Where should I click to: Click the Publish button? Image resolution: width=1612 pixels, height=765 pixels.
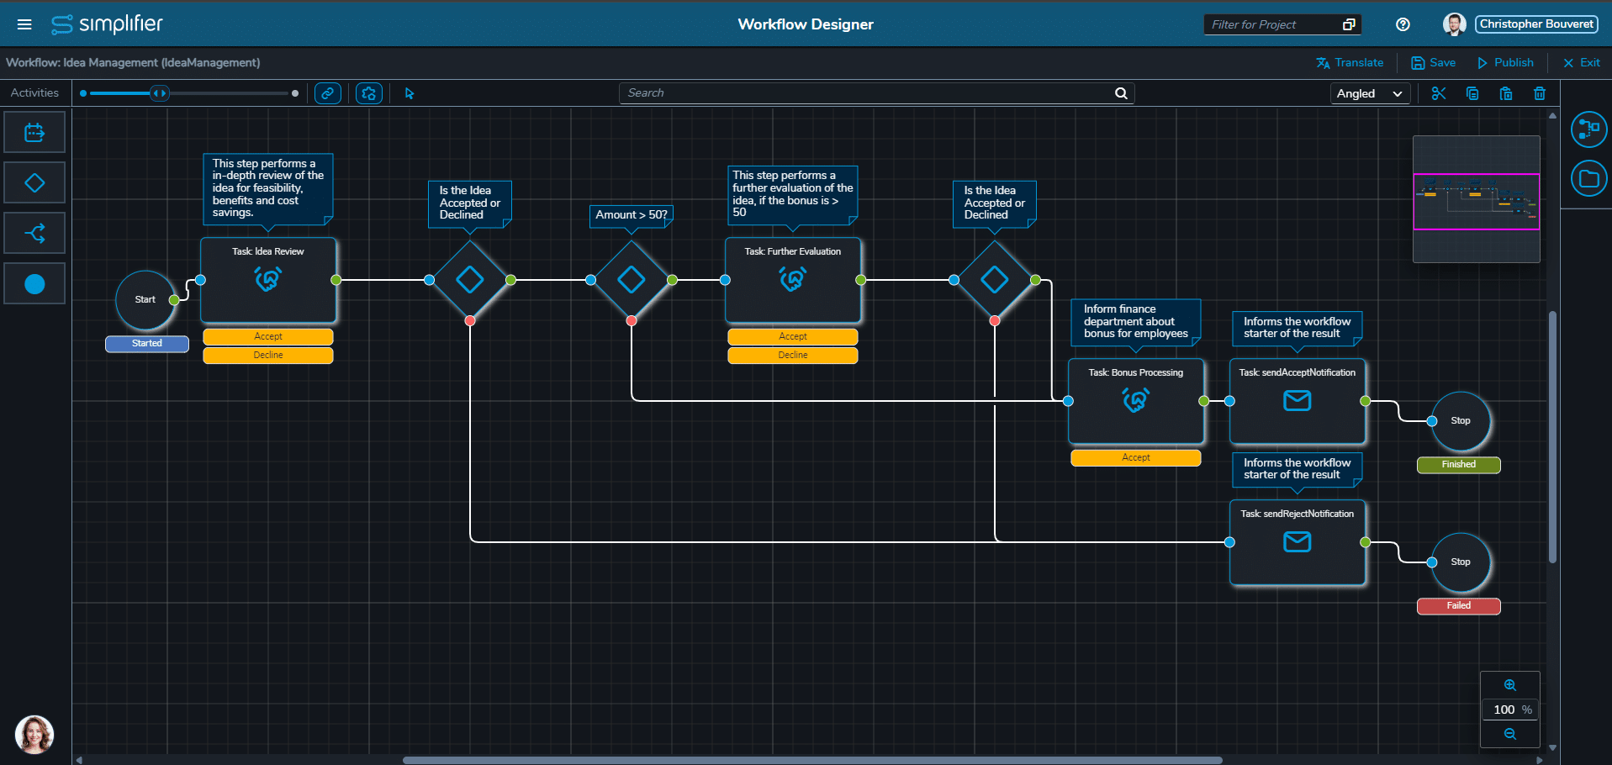(x=1505, y=62)
